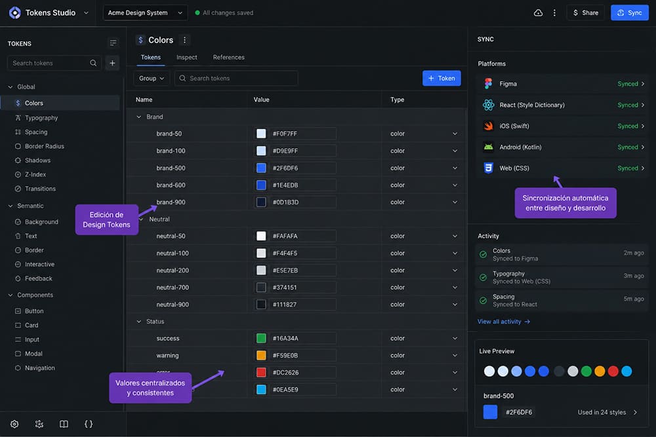
Task: Open type dropdown for success token
Action: [x=455, y=339]
